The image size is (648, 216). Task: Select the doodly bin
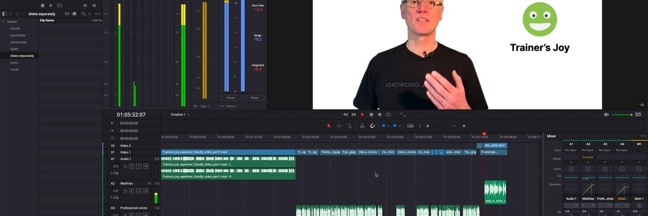[15, 28]
